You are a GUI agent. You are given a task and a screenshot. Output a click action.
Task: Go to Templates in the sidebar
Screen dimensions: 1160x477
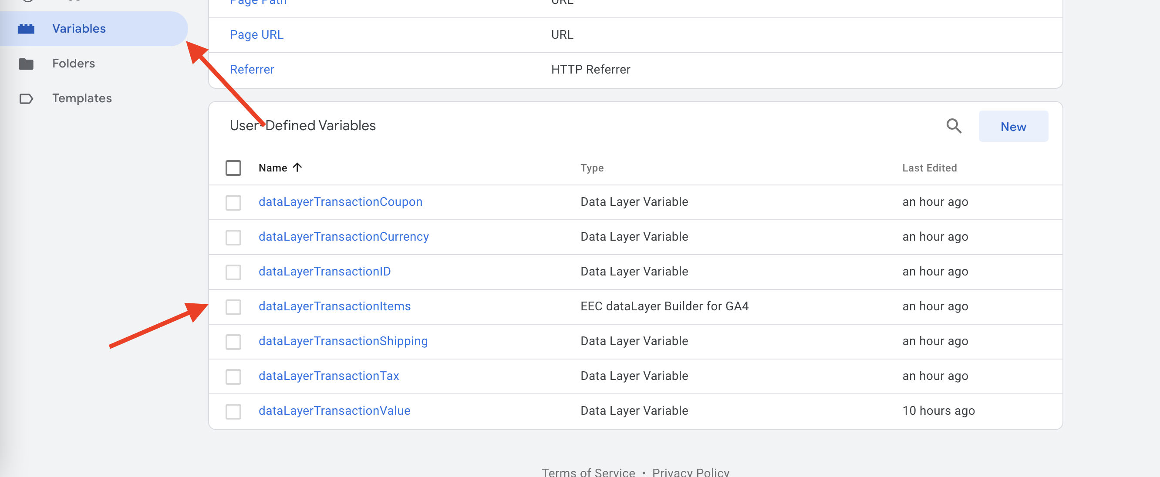(x=81, y=98)
